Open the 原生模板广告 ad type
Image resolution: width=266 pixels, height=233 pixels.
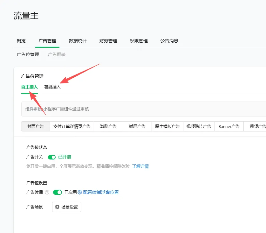[167, 126]
